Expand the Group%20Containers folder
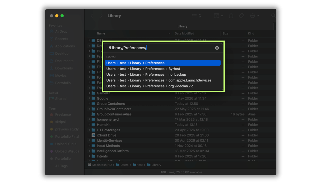The width and height of the screenshot is (317, 184). point(90,109)
